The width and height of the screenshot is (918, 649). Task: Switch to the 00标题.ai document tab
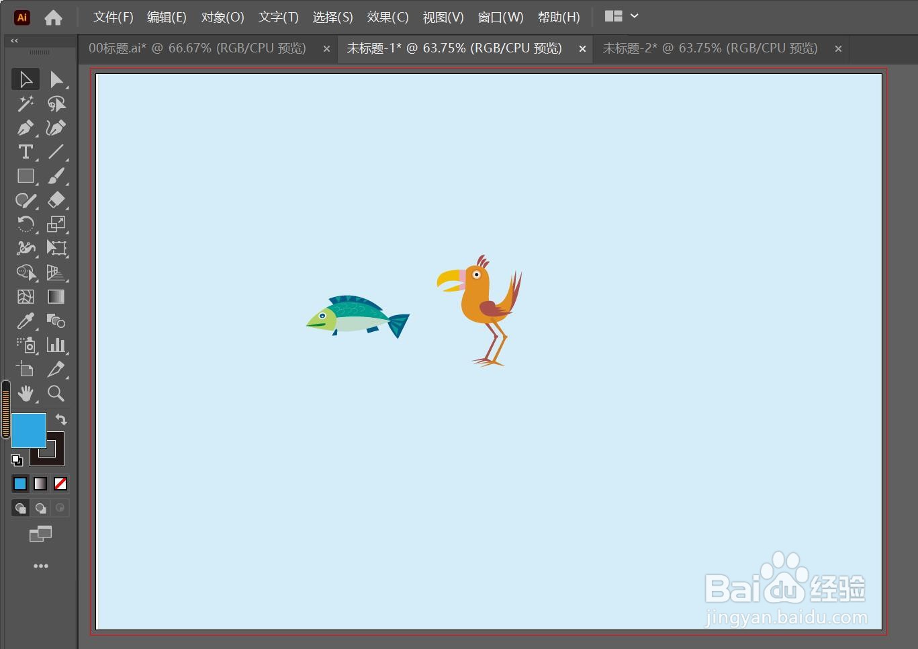tap(197, 48)
